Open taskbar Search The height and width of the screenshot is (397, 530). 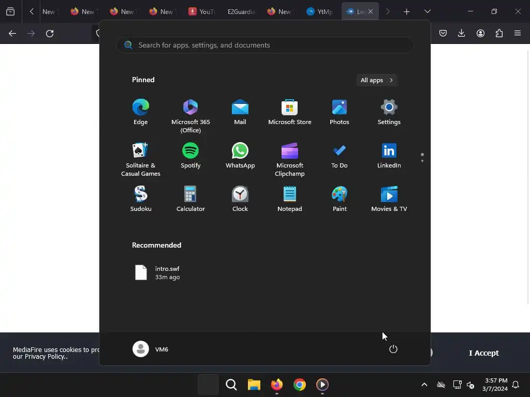[x=231, y=385]
